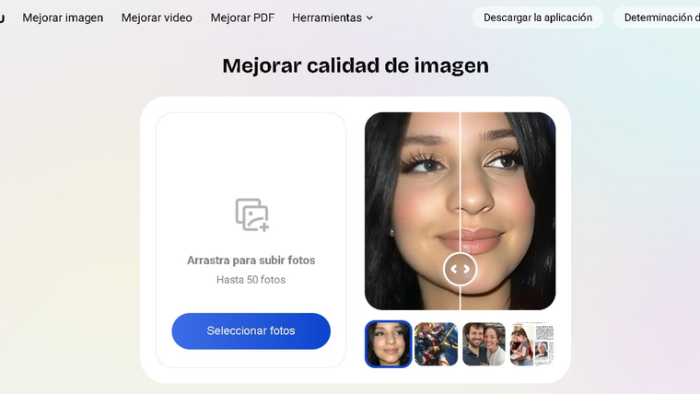Open the Mejorar video page
This screenshot has width=700, height=394.
pos(157,17)
